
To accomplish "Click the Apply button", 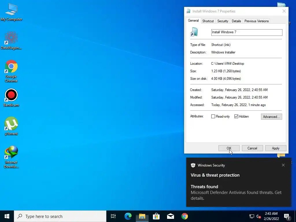I will [275, 148].
